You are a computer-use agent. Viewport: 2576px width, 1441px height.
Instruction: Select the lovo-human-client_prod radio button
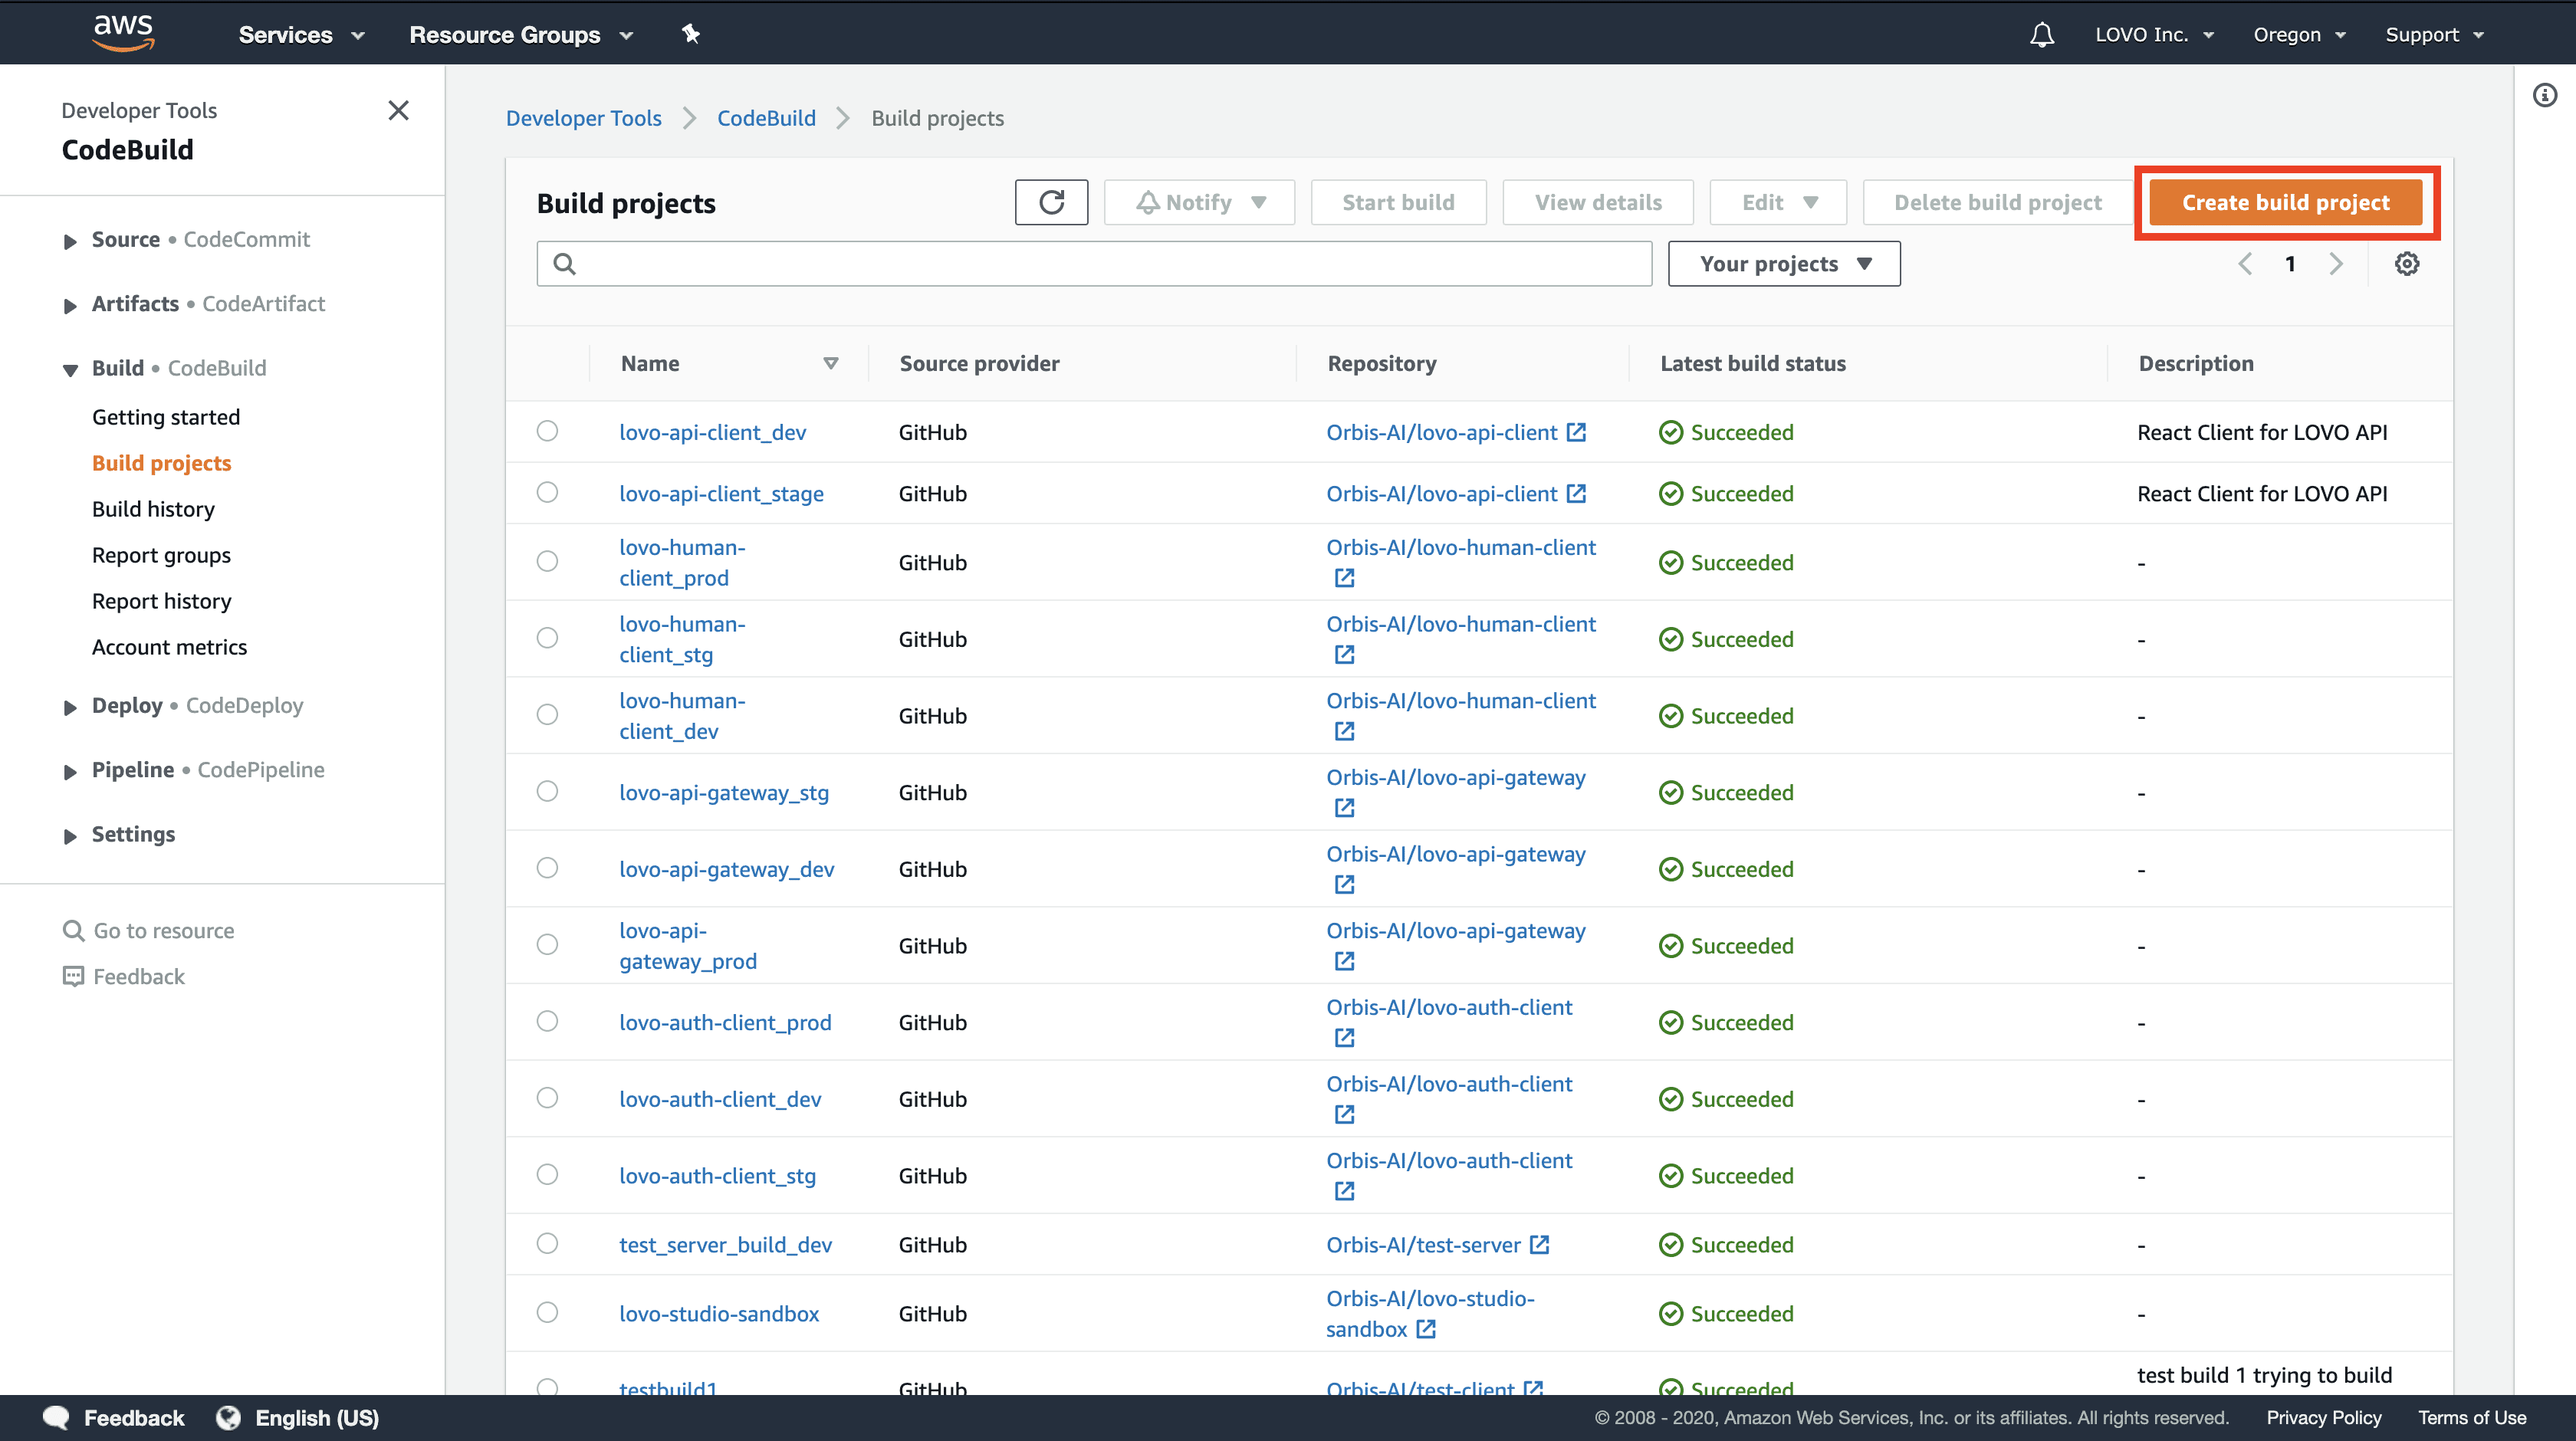coord(547,561)
